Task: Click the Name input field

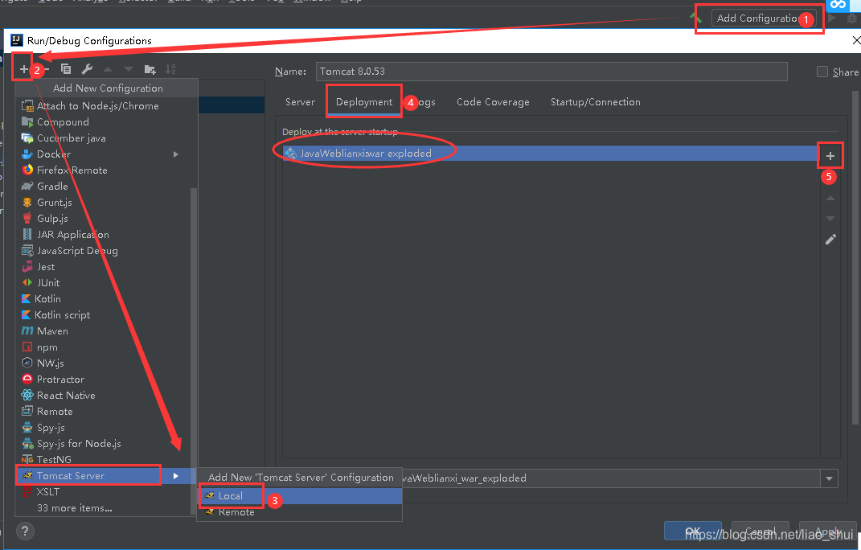Action: pyautogui.click(x=551, y=72)
